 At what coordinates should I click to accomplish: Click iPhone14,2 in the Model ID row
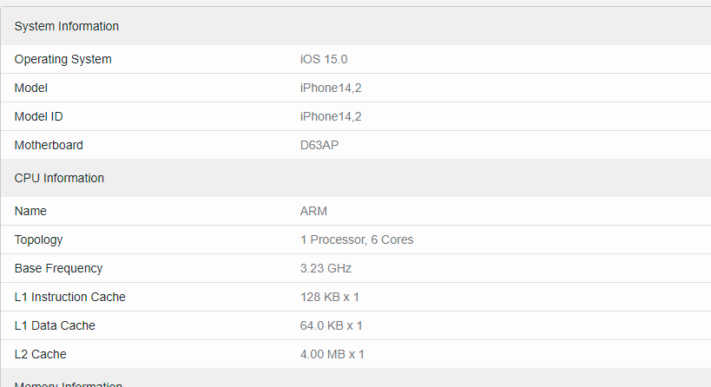331,116
